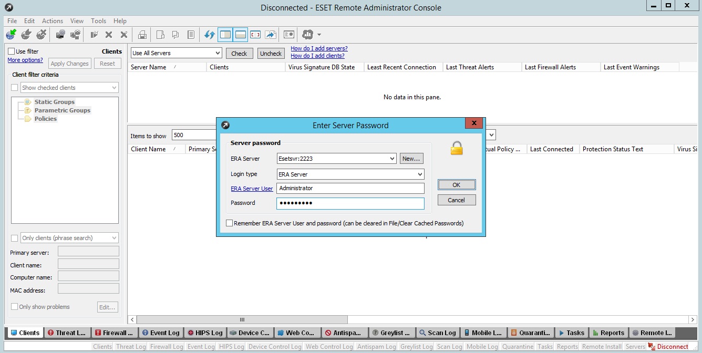This screenshot has width=702, height=353.
Task: Open the Only clients (phrase search) dropdown
Action: 69,238
